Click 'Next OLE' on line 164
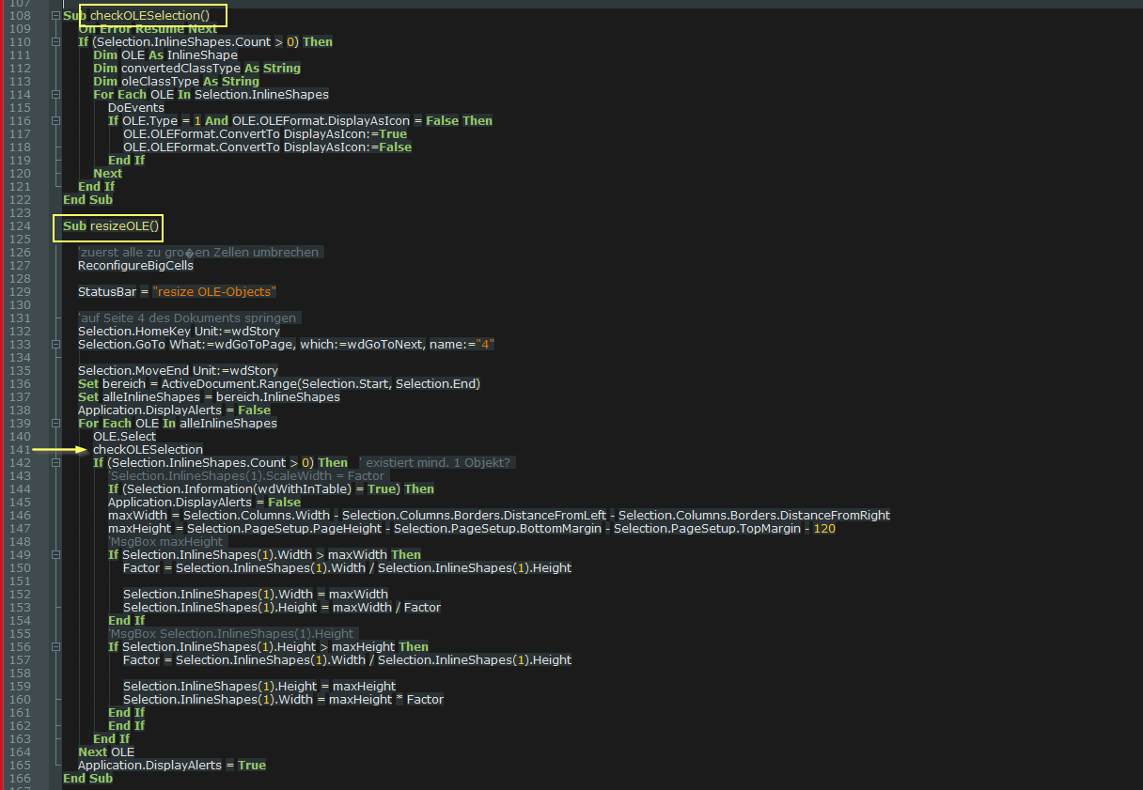 pyautogui.click(x=106, y=752)
